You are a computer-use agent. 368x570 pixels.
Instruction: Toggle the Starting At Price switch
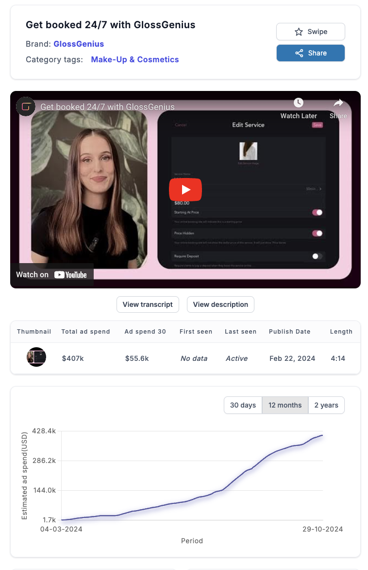[x=317, y=213]
